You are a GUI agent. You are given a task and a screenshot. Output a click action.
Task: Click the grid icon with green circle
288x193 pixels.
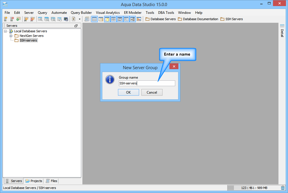click(x=19, y=19)
